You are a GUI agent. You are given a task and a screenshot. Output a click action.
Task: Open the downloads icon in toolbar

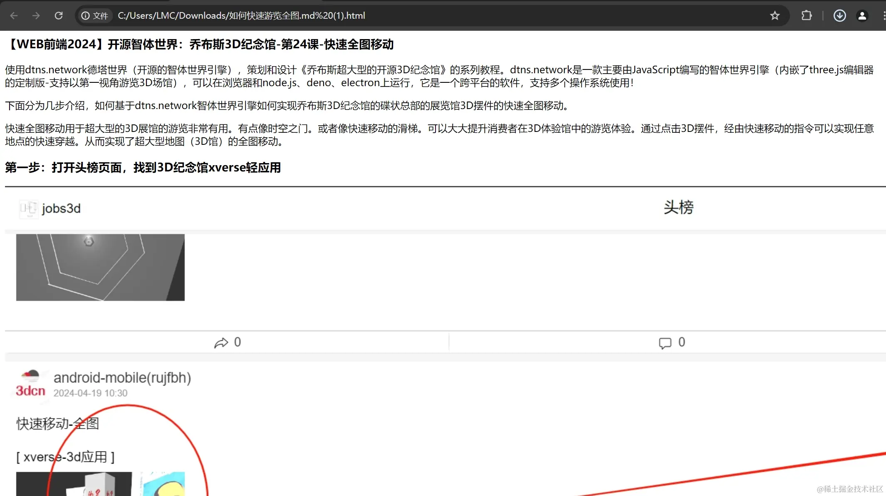click(x=839, y=16)
